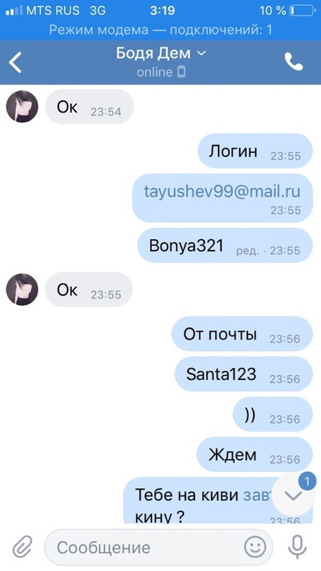Tap the От почты message bubble
This screenshot has height=571, width=321.
242,334
